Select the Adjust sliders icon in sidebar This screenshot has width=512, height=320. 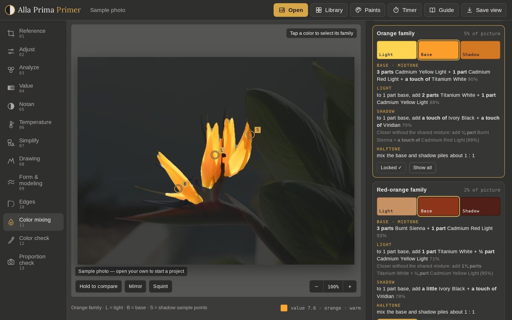[11, 52]
